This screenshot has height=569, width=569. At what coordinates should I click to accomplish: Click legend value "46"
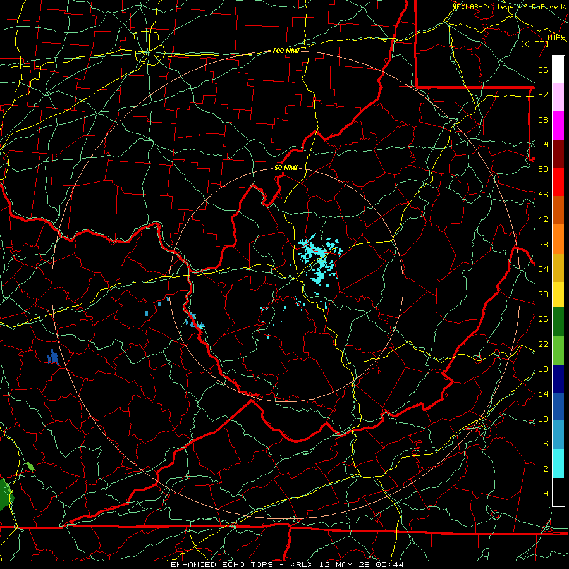pyautogui.click(x=543, y=195)
